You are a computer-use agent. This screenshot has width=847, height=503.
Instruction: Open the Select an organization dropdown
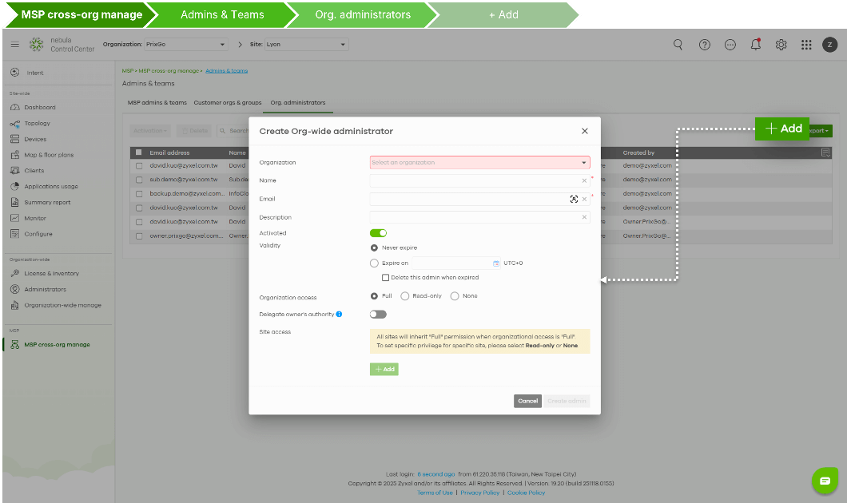(479, 162)
